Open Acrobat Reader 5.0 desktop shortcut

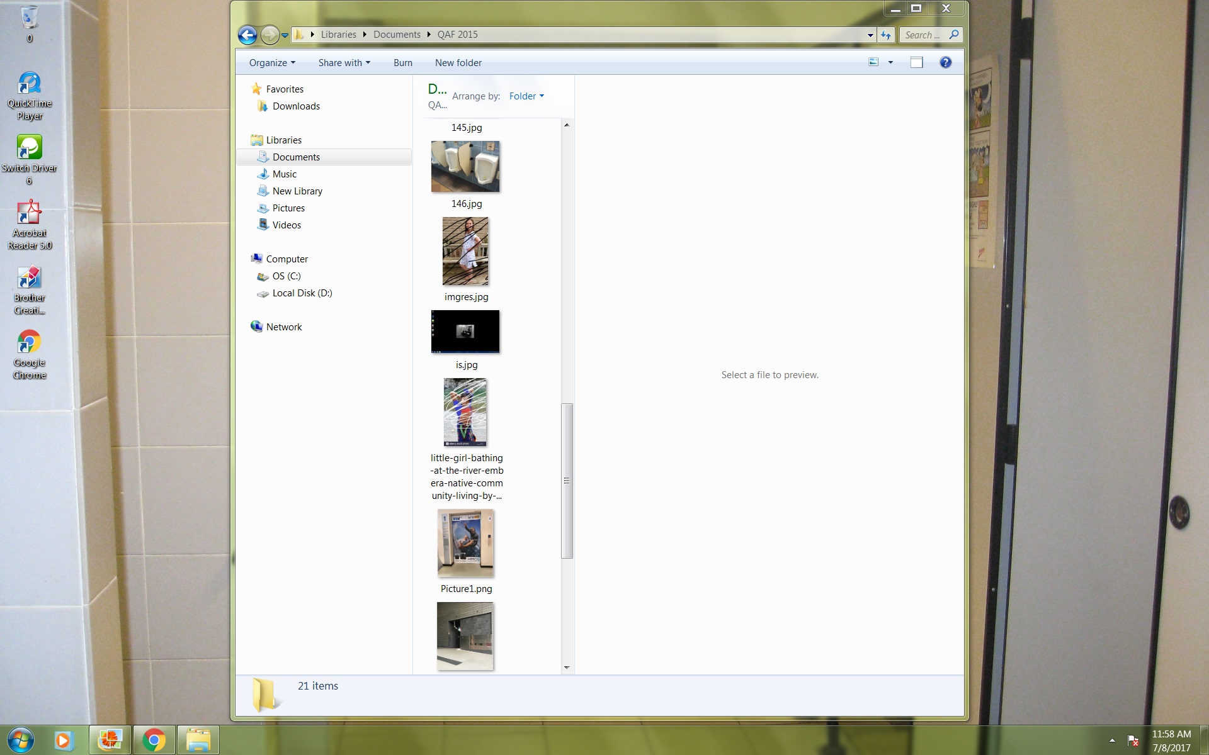tap(30, 226)
